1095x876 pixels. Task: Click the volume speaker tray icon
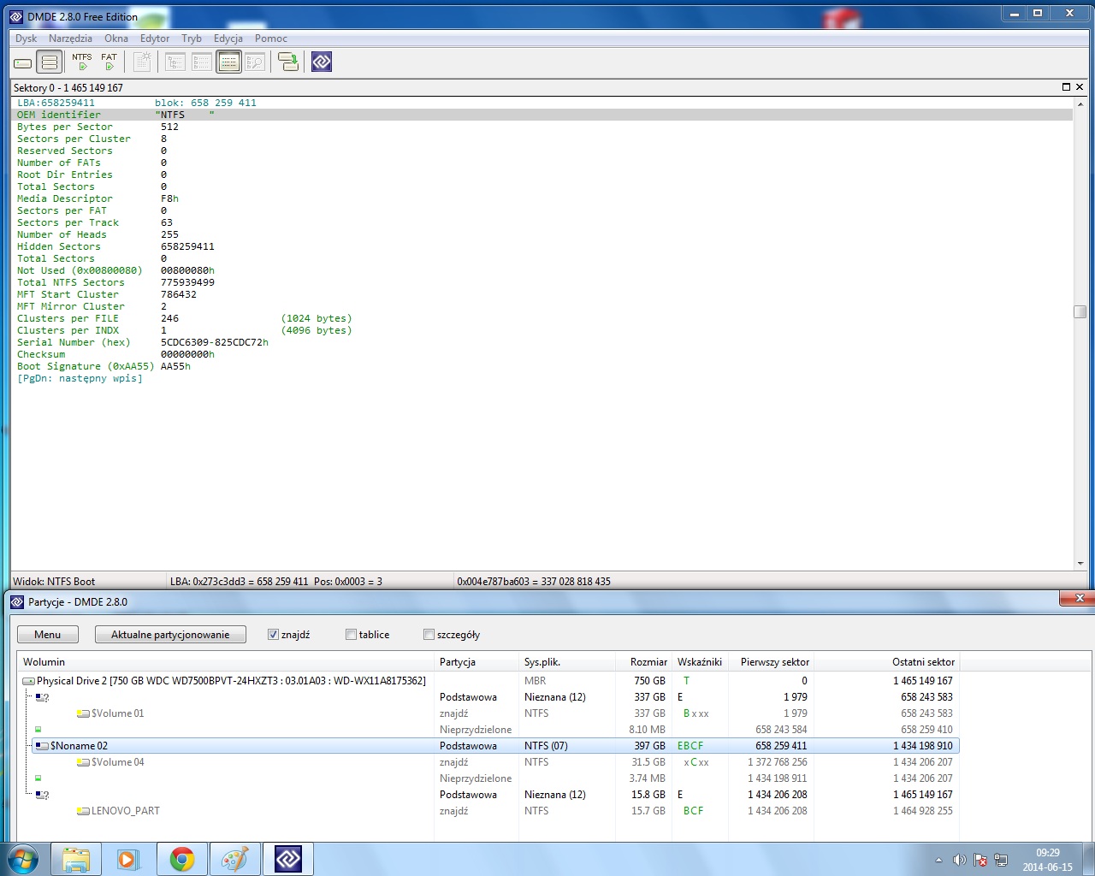(960, 860)
